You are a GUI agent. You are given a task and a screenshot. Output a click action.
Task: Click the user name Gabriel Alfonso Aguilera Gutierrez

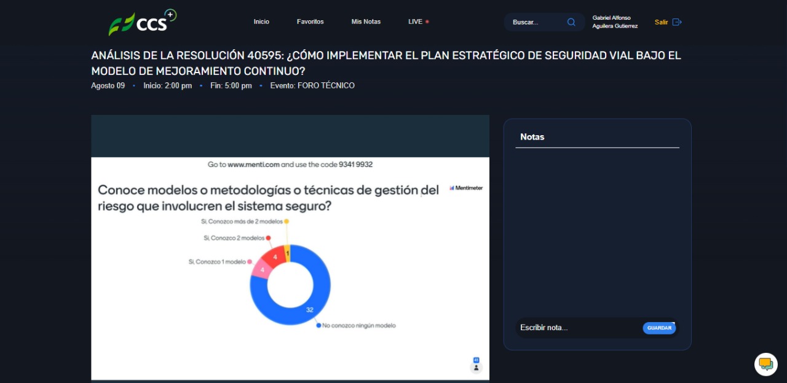tap(615, 22)
